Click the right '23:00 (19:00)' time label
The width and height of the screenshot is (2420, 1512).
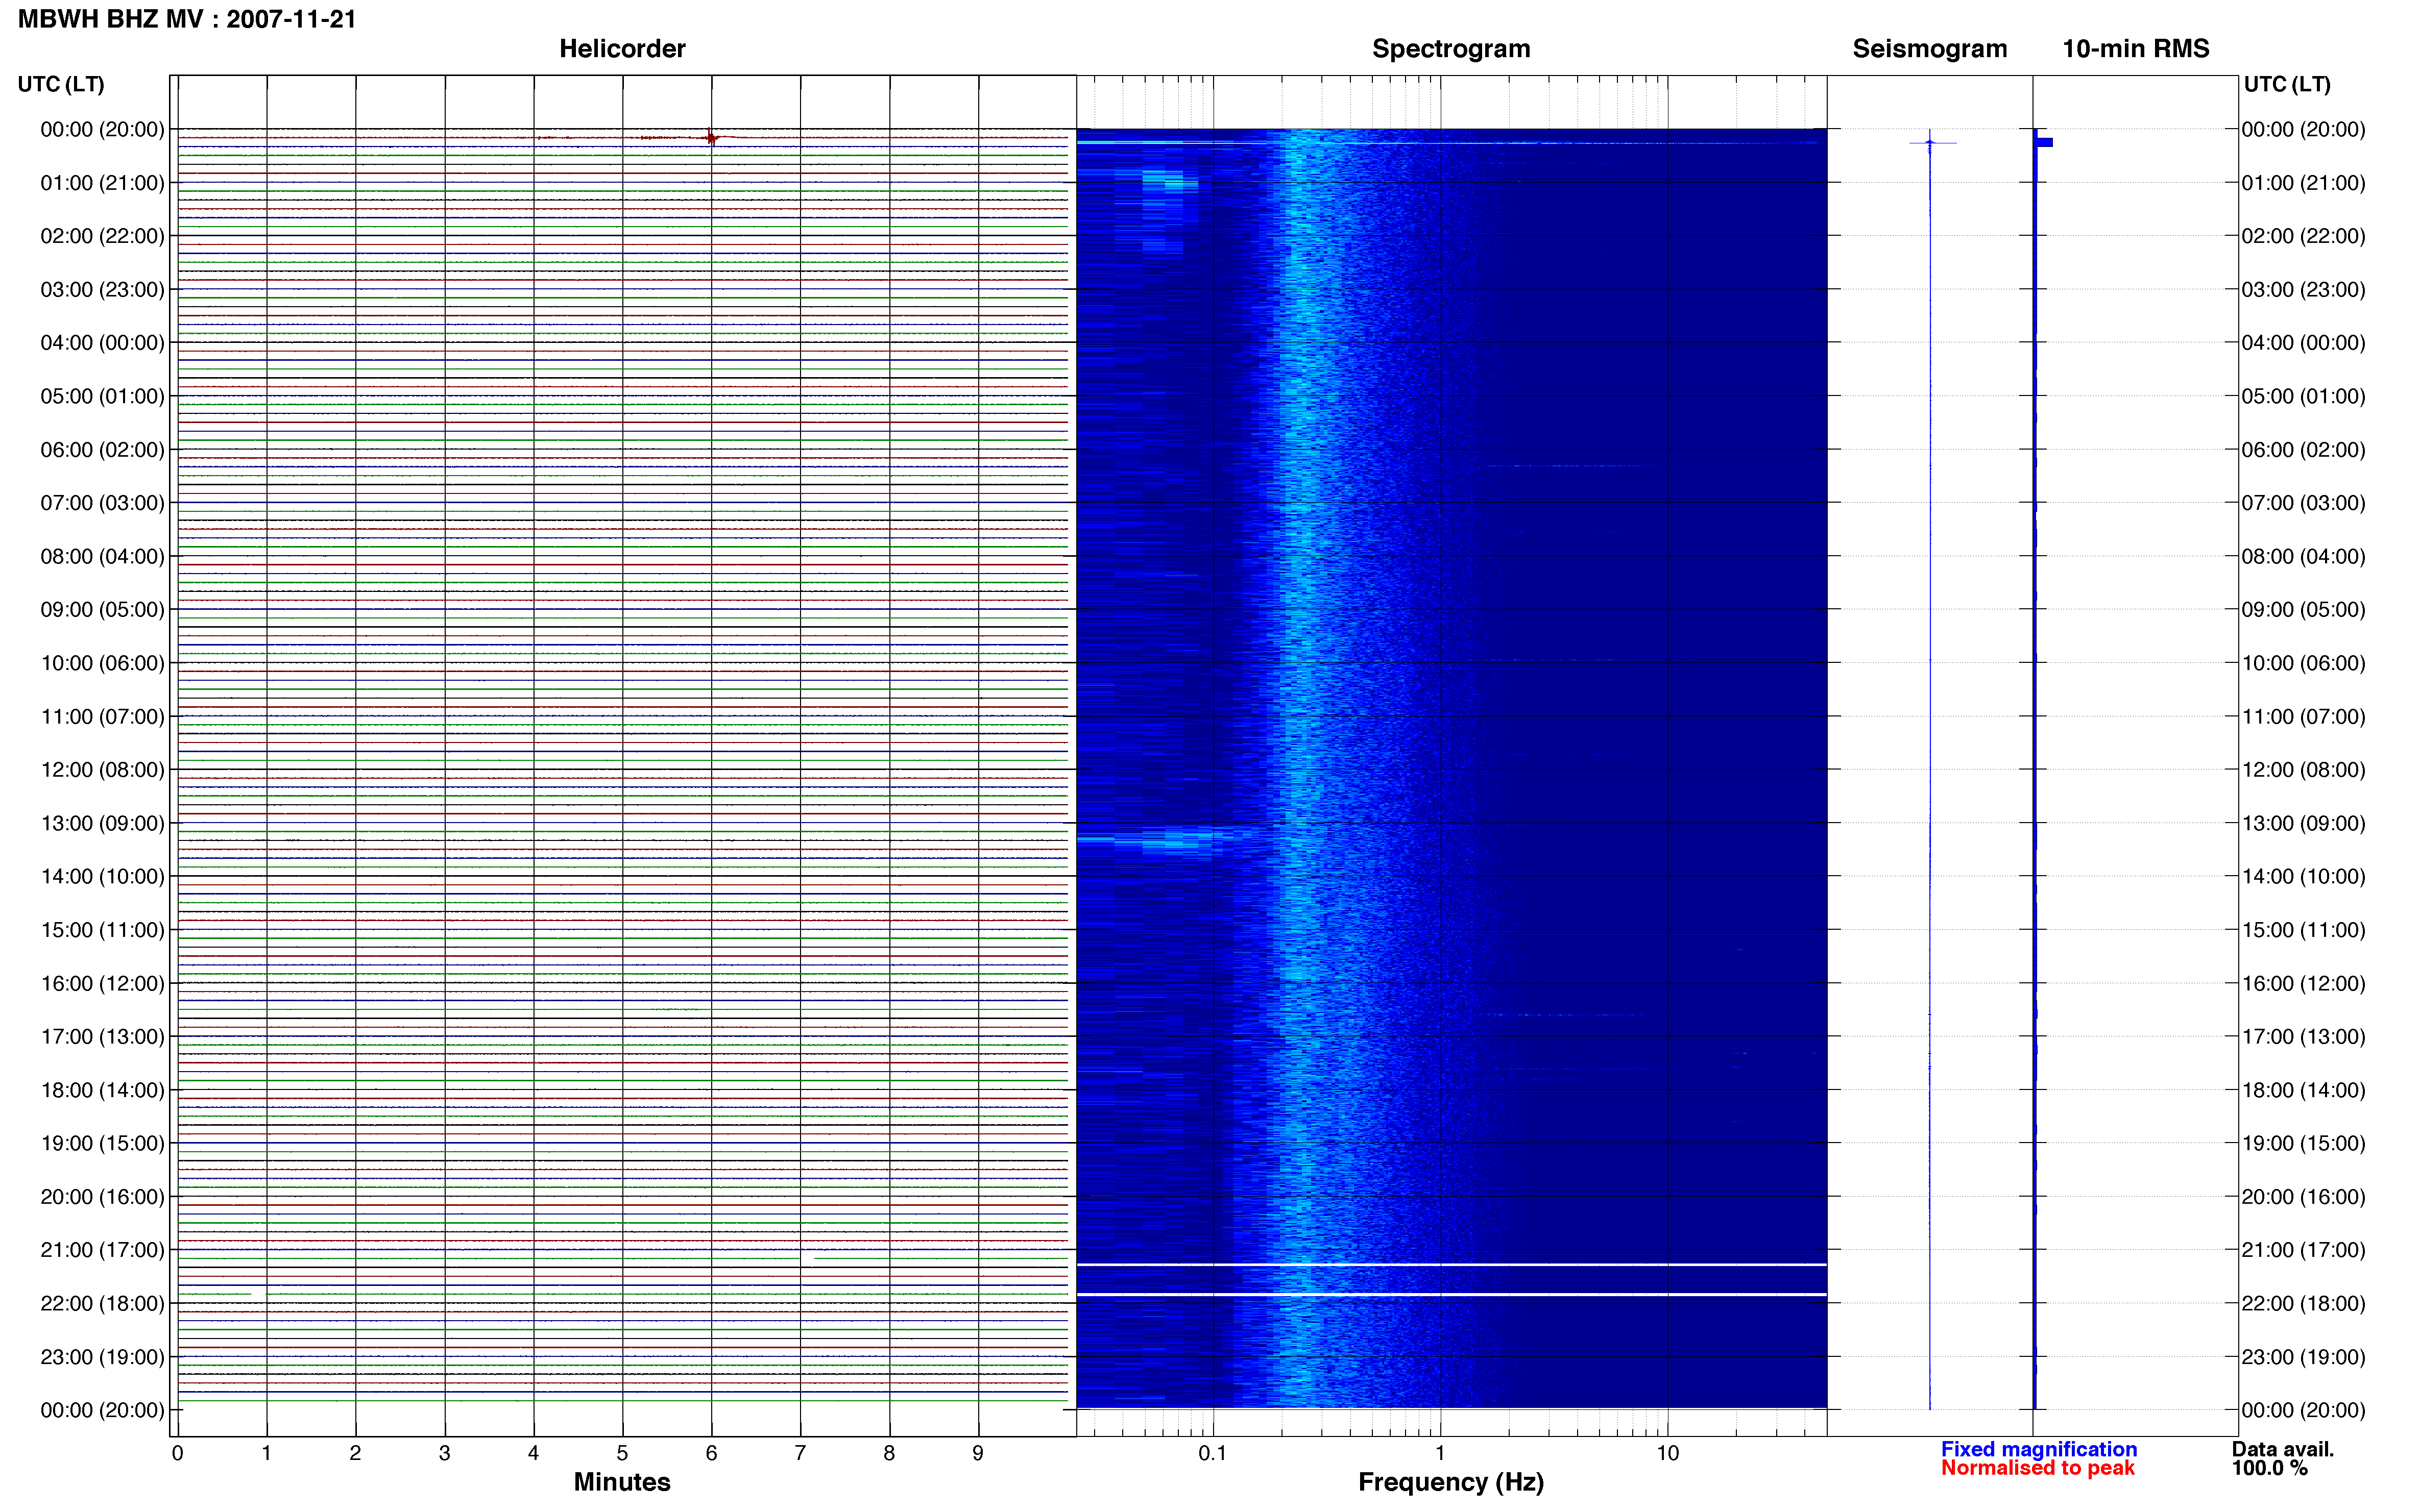point(2303,1357)
